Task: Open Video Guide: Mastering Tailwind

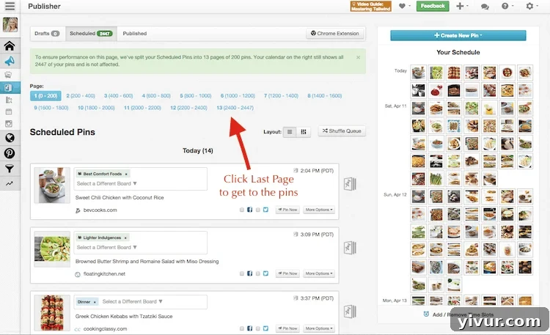Action: (x=371, y=7)
